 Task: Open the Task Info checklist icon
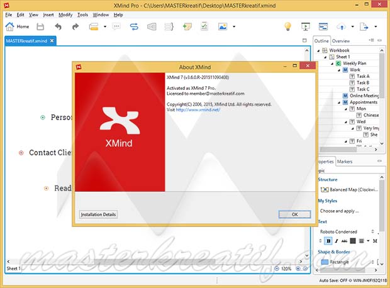[x=204, y=26]
